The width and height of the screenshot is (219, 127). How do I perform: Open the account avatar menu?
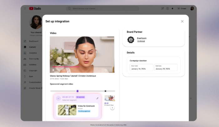(192, 8)
